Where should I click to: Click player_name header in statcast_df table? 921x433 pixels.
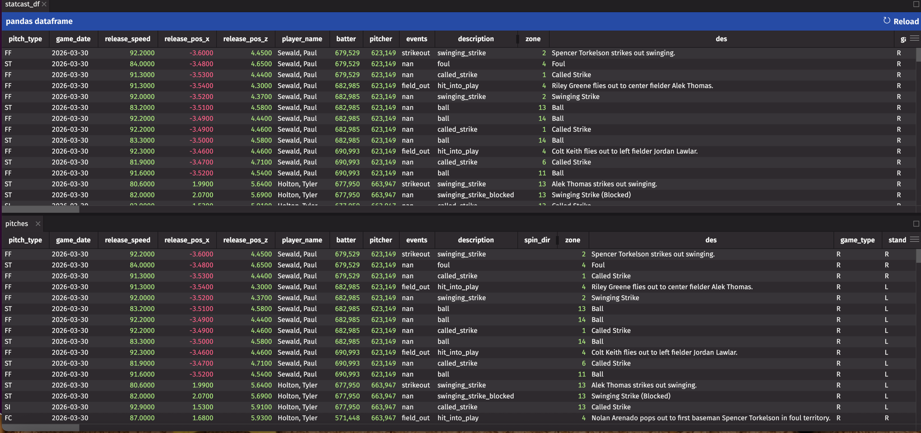tap(301, 39)
